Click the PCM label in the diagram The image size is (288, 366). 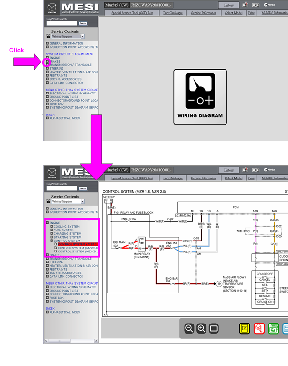(236, 207)
